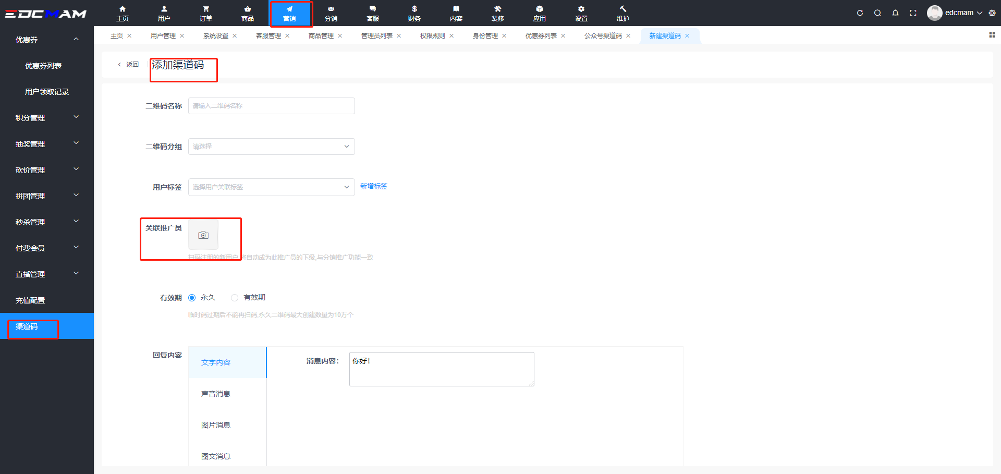
Task: Click the 二维码名称 input field
Action: click(x=271, y=106)
